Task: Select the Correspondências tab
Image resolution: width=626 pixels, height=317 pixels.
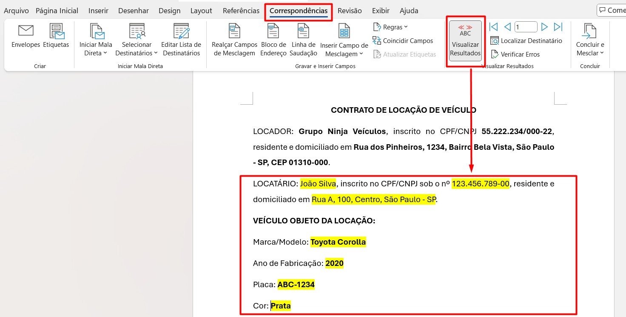Action: click(x=299, y=11)
